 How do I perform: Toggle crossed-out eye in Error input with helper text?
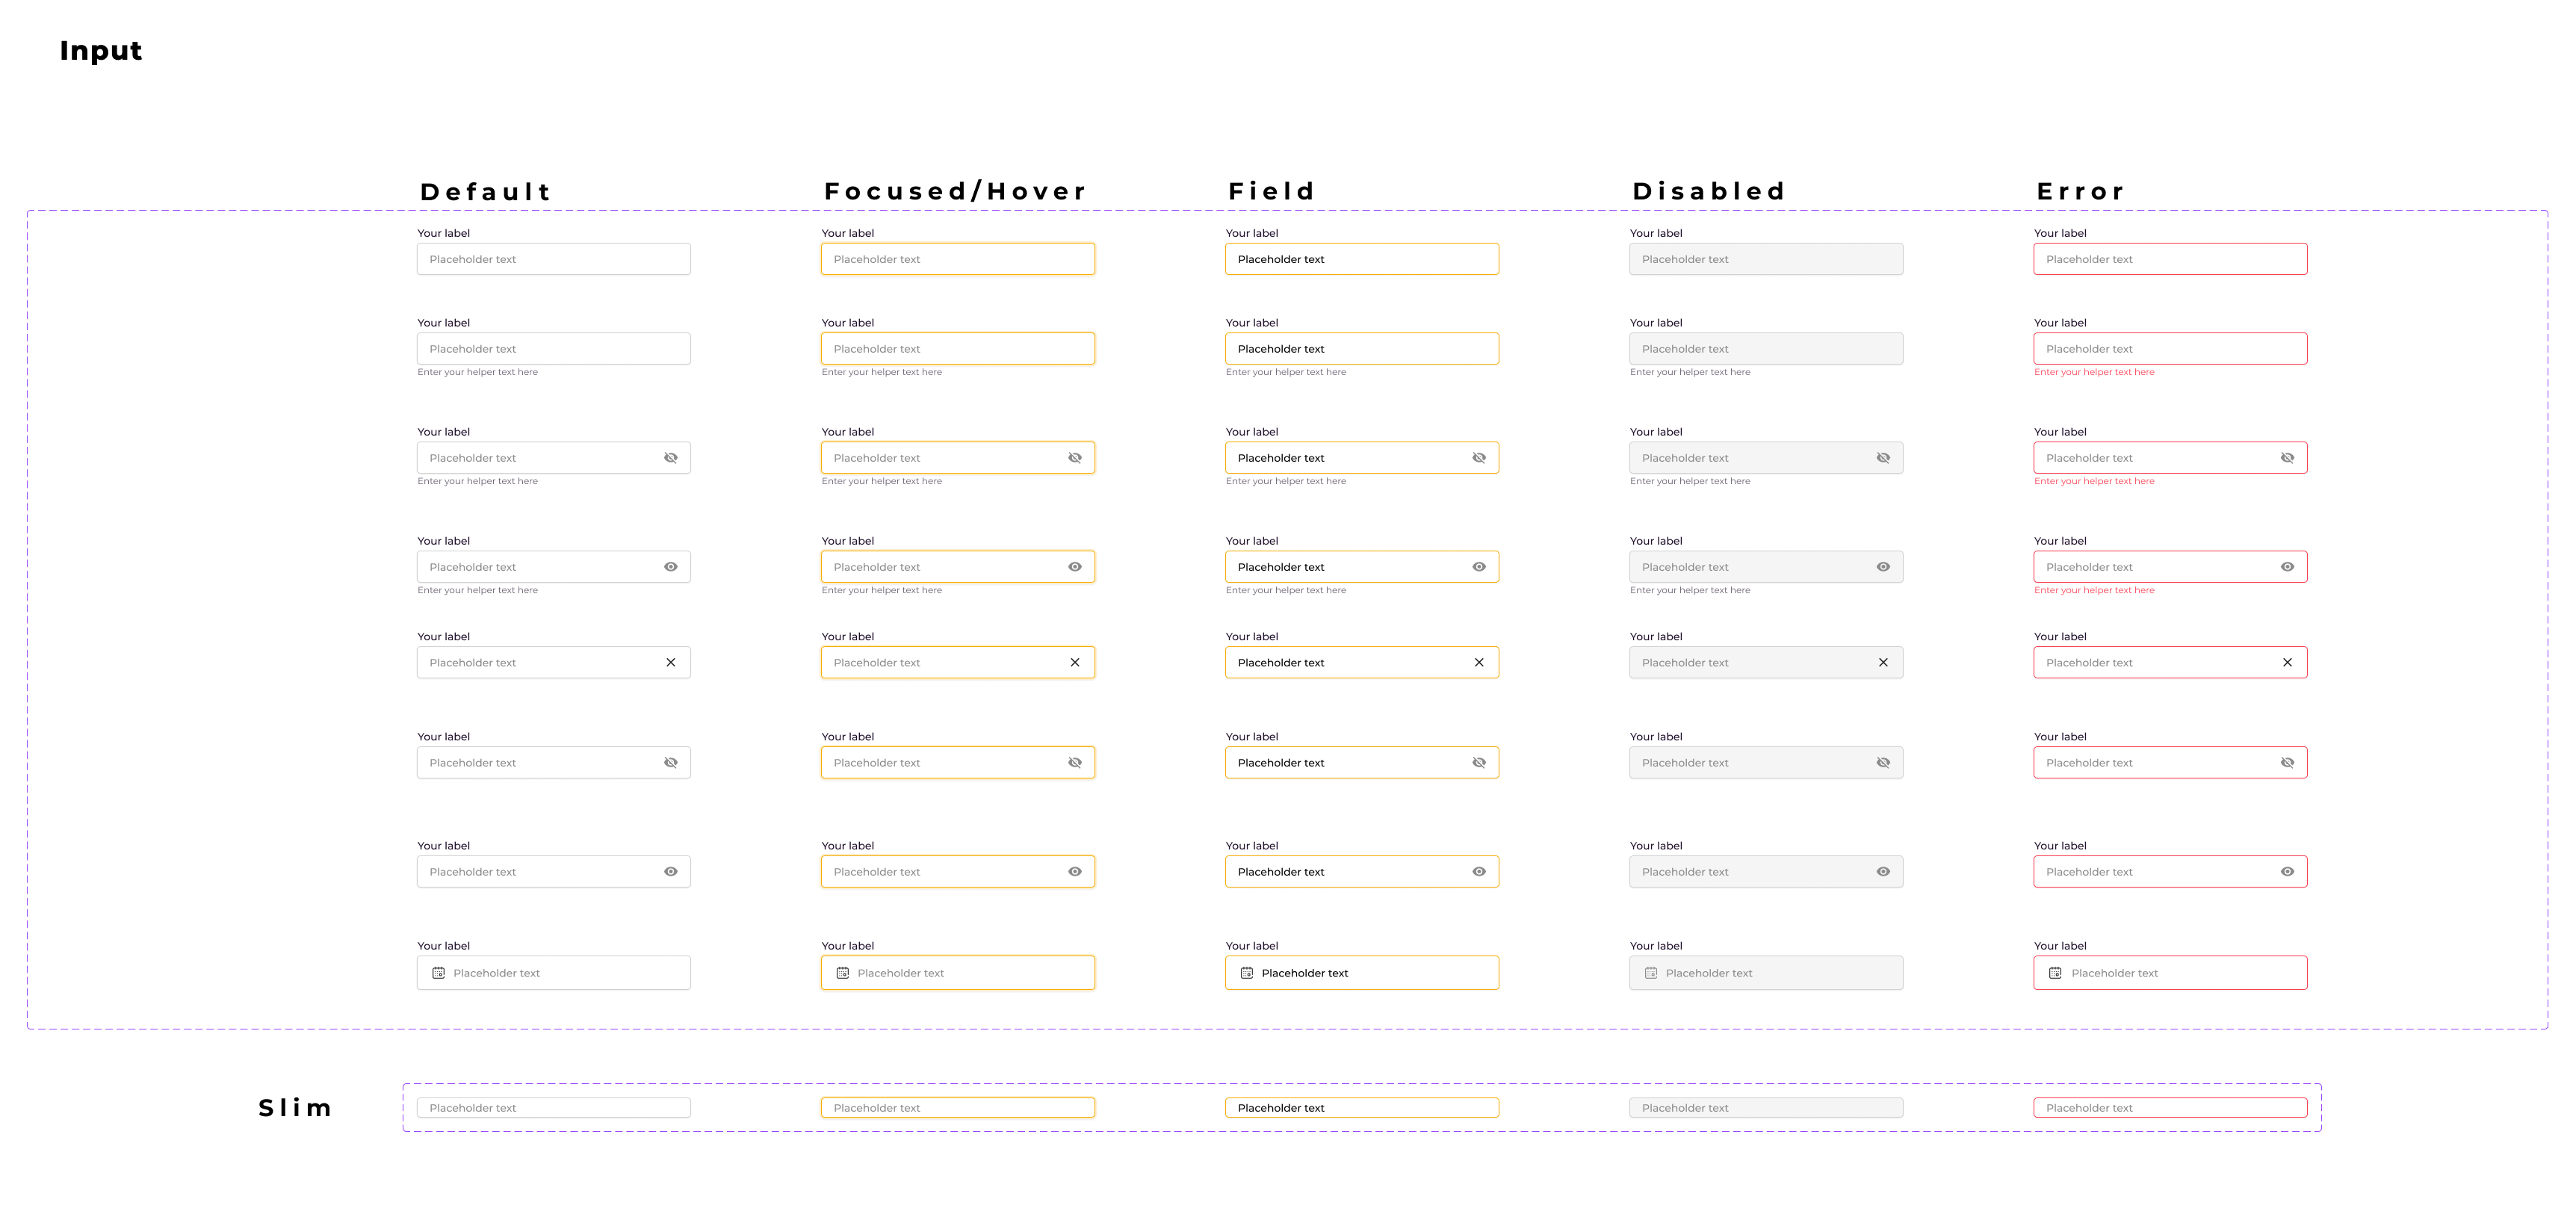[x=2287, y=458]
